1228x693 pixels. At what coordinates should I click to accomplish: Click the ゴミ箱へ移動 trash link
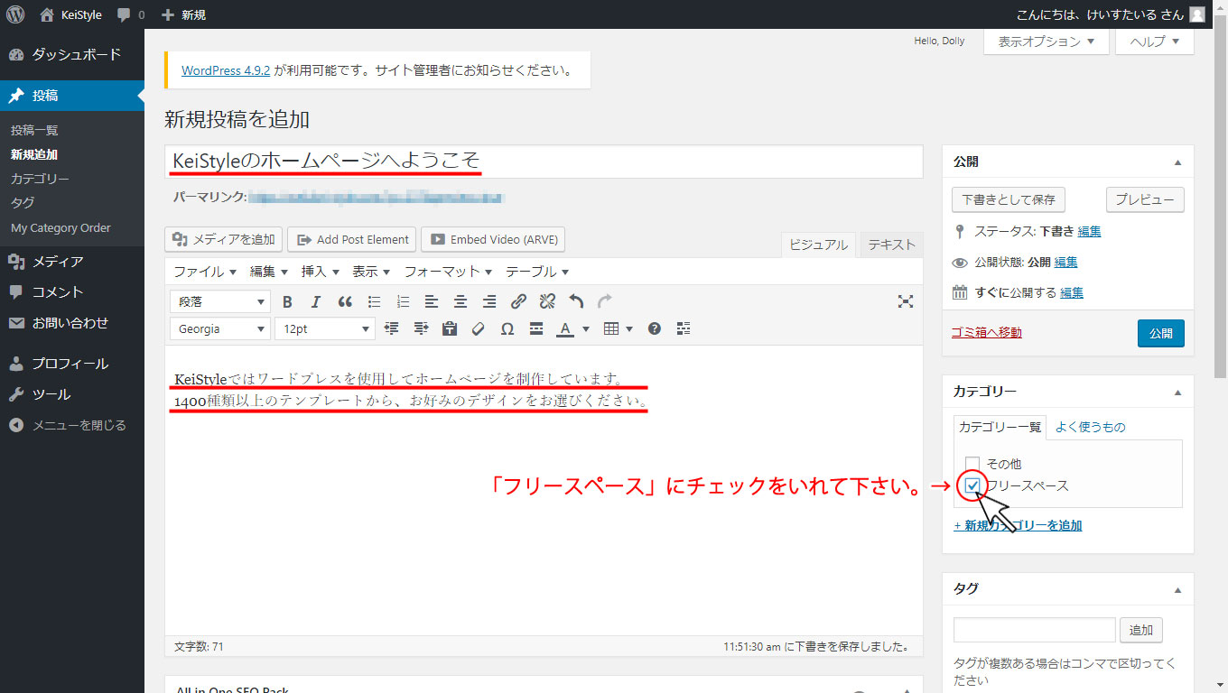987,333
